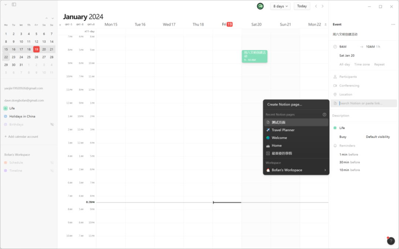Select date 25 in the mini calendar

pyautogui.click(x=29, y=57)
